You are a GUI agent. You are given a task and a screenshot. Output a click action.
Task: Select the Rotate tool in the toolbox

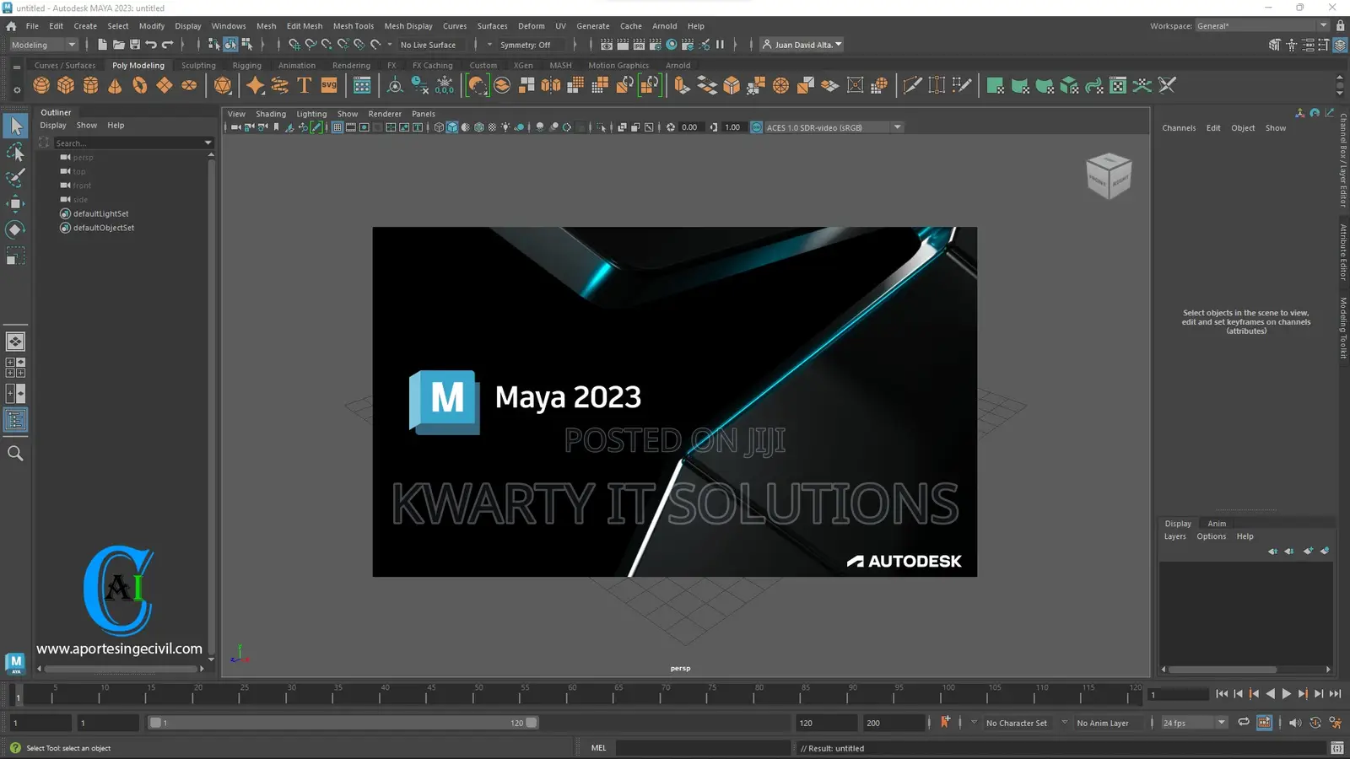coord(15,229)
